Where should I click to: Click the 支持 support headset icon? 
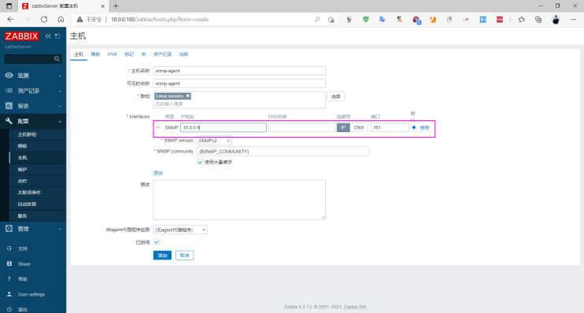(9, 249)
